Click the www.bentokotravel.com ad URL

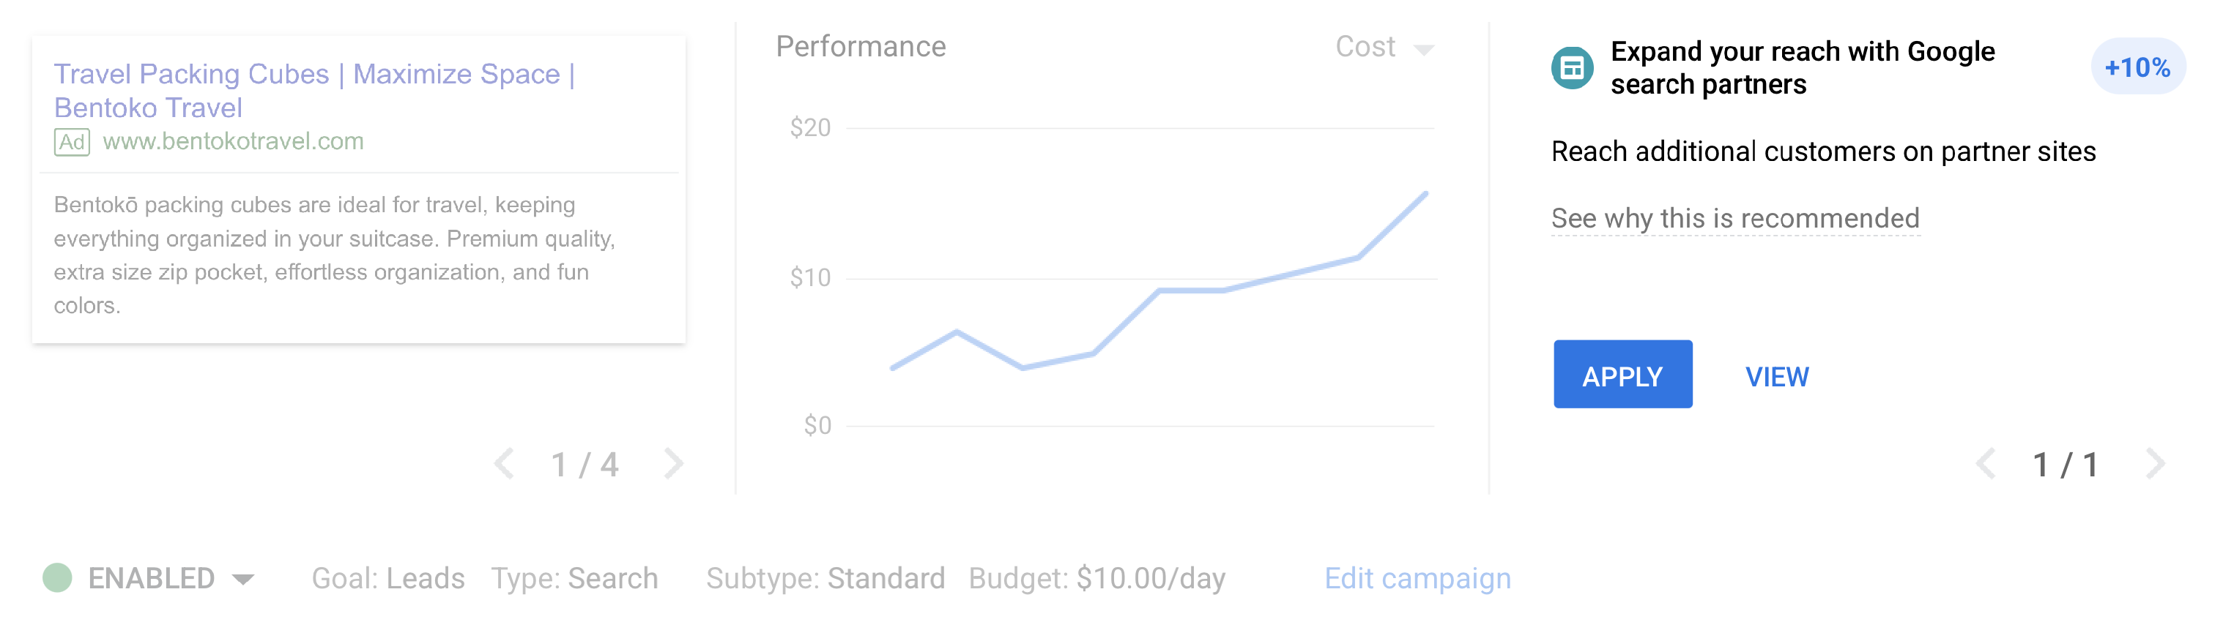233,141
